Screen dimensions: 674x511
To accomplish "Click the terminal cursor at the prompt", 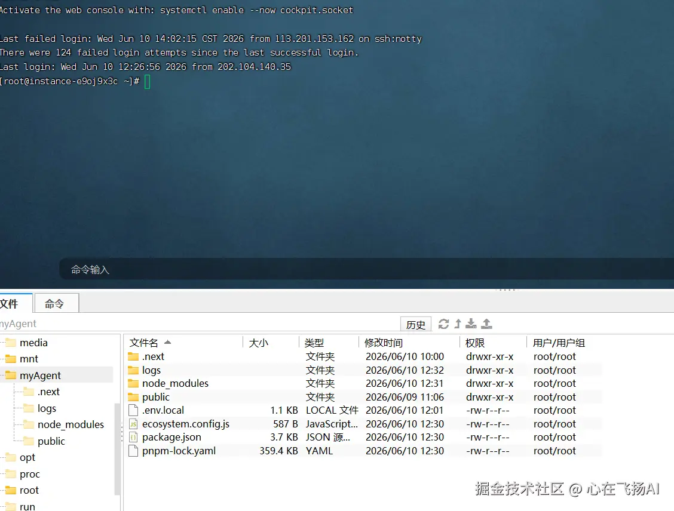I will point(148,82).
